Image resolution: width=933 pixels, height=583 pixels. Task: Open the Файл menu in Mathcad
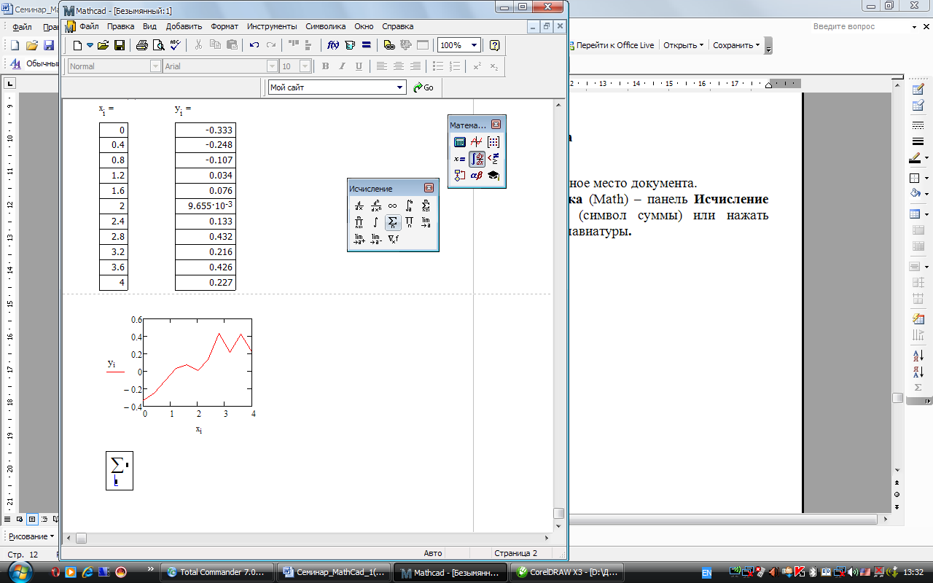89,26
